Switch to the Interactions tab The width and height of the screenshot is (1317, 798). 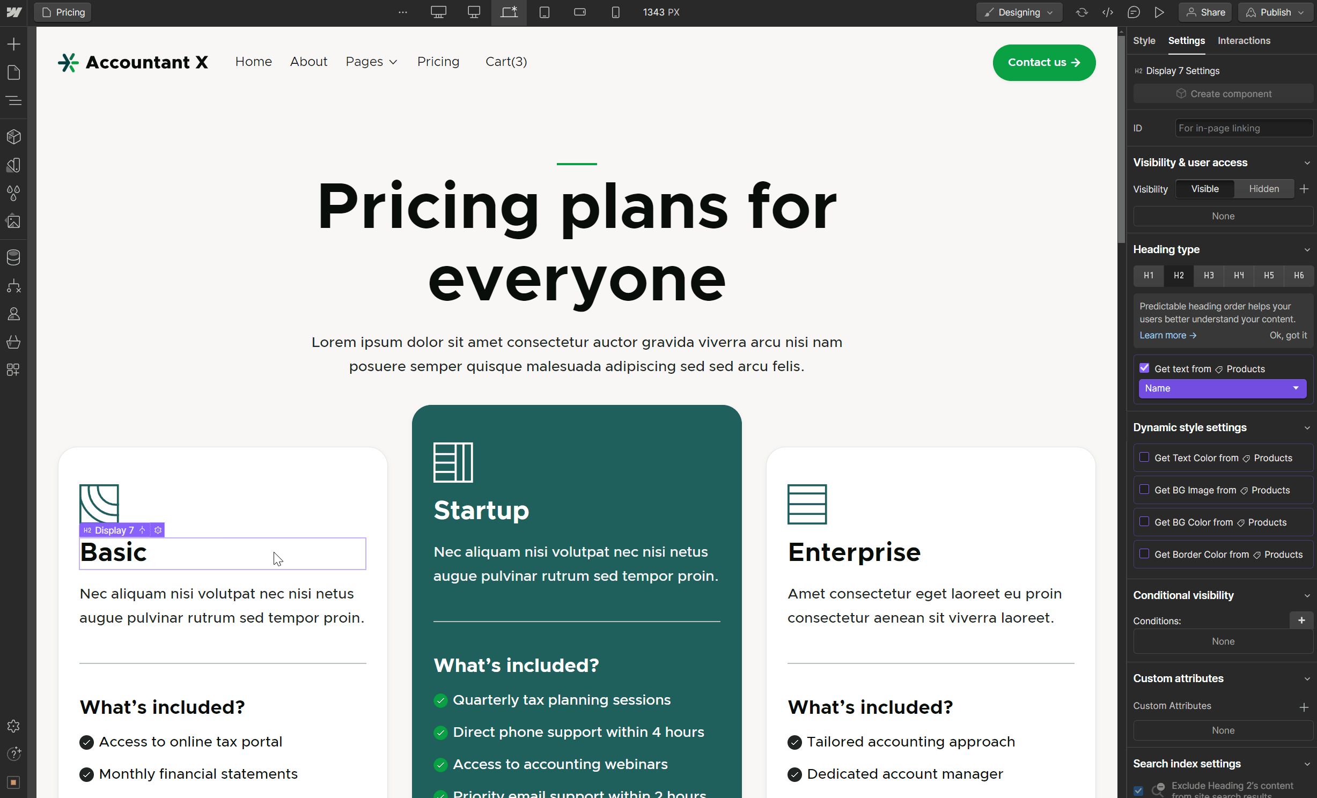[1244, 40]
